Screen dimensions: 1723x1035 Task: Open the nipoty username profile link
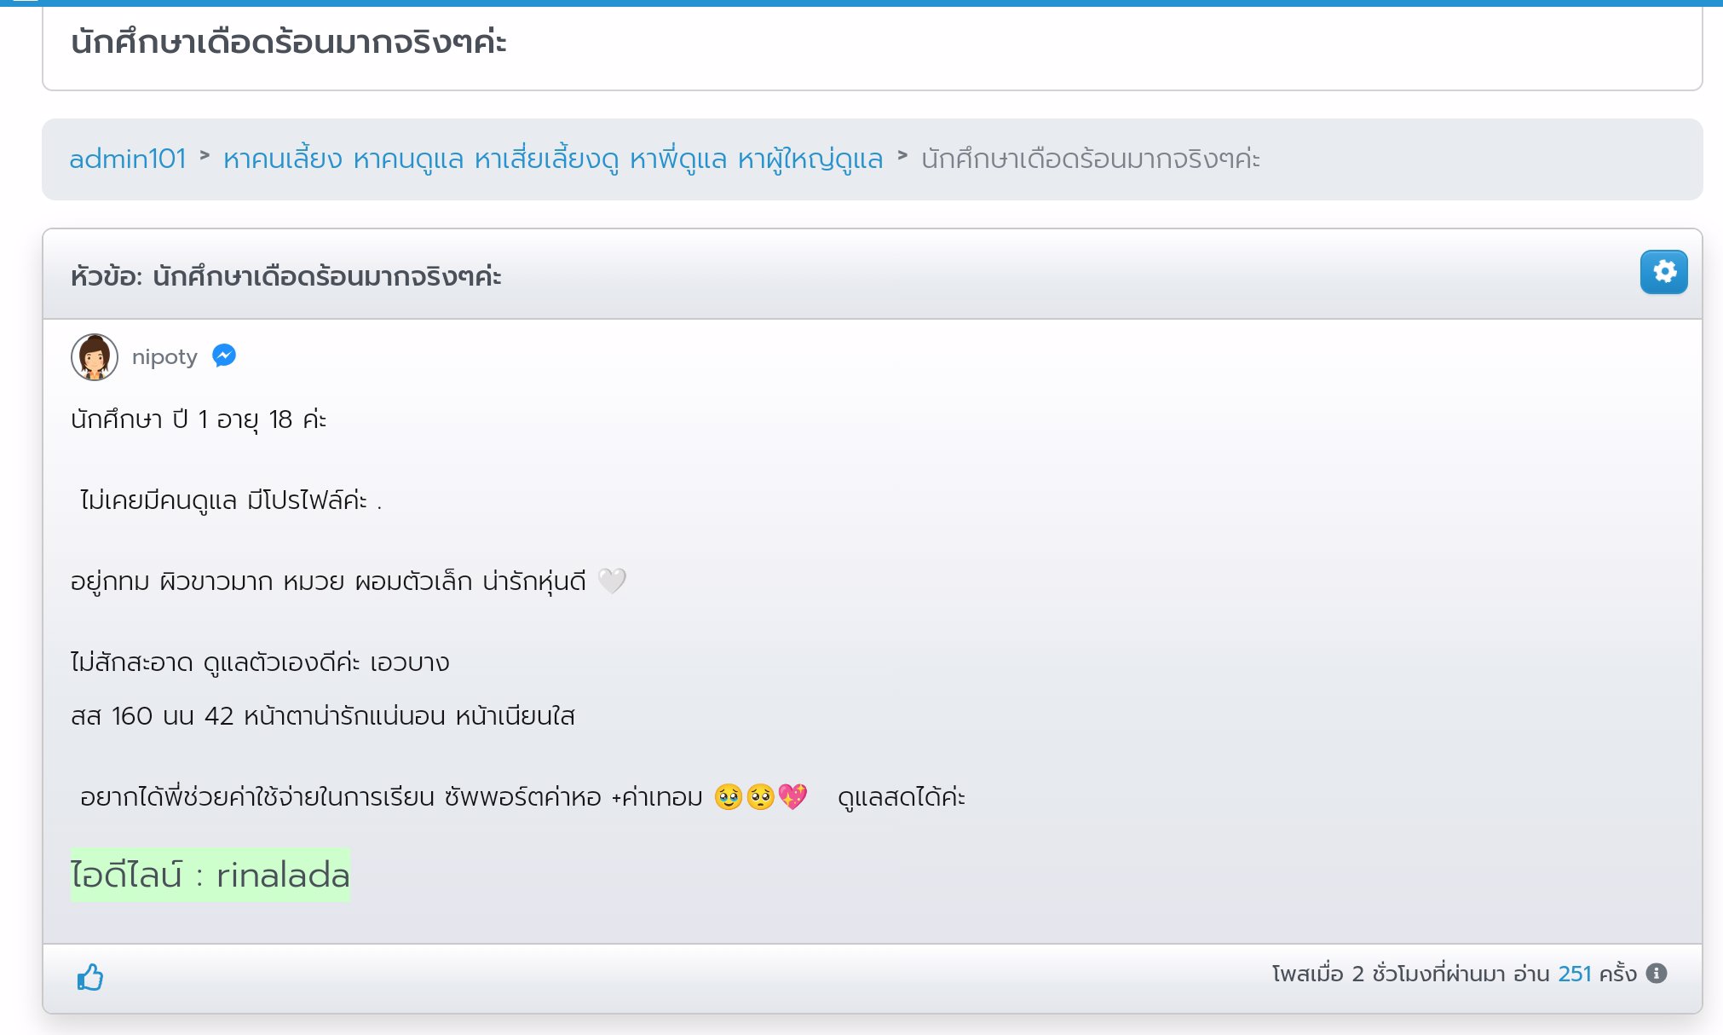(164, 356)
